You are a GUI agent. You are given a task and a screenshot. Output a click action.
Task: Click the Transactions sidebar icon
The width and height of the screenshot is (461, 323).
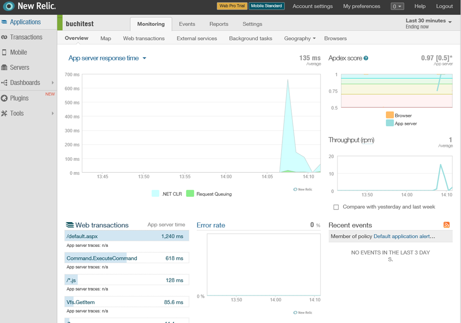5,37
